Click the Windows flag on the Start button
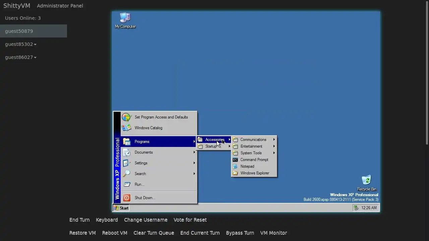This screenshot has height=241, width=429. (116, 208)
